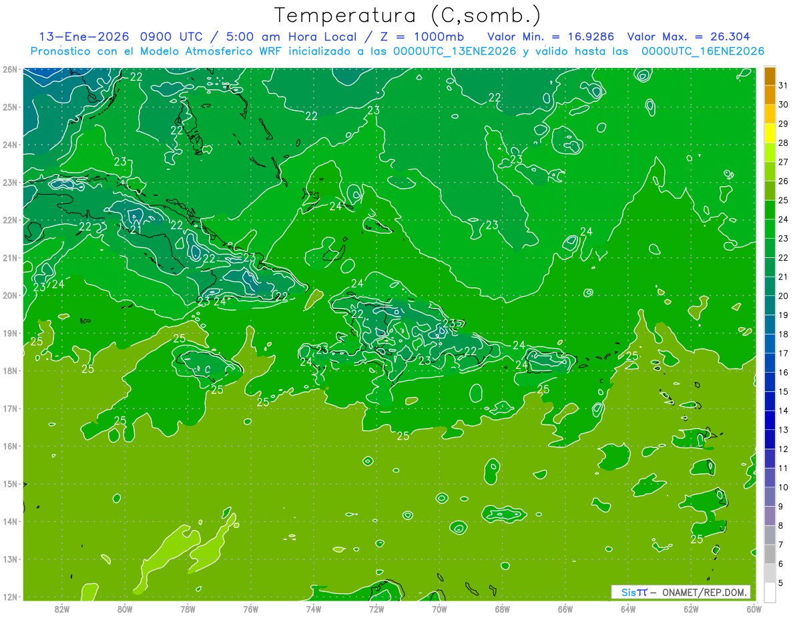Image resolution: width=801 pixels, height=618 pixels.
Task: Click the colorbar label '6'
Action: (x=781, y=563)
